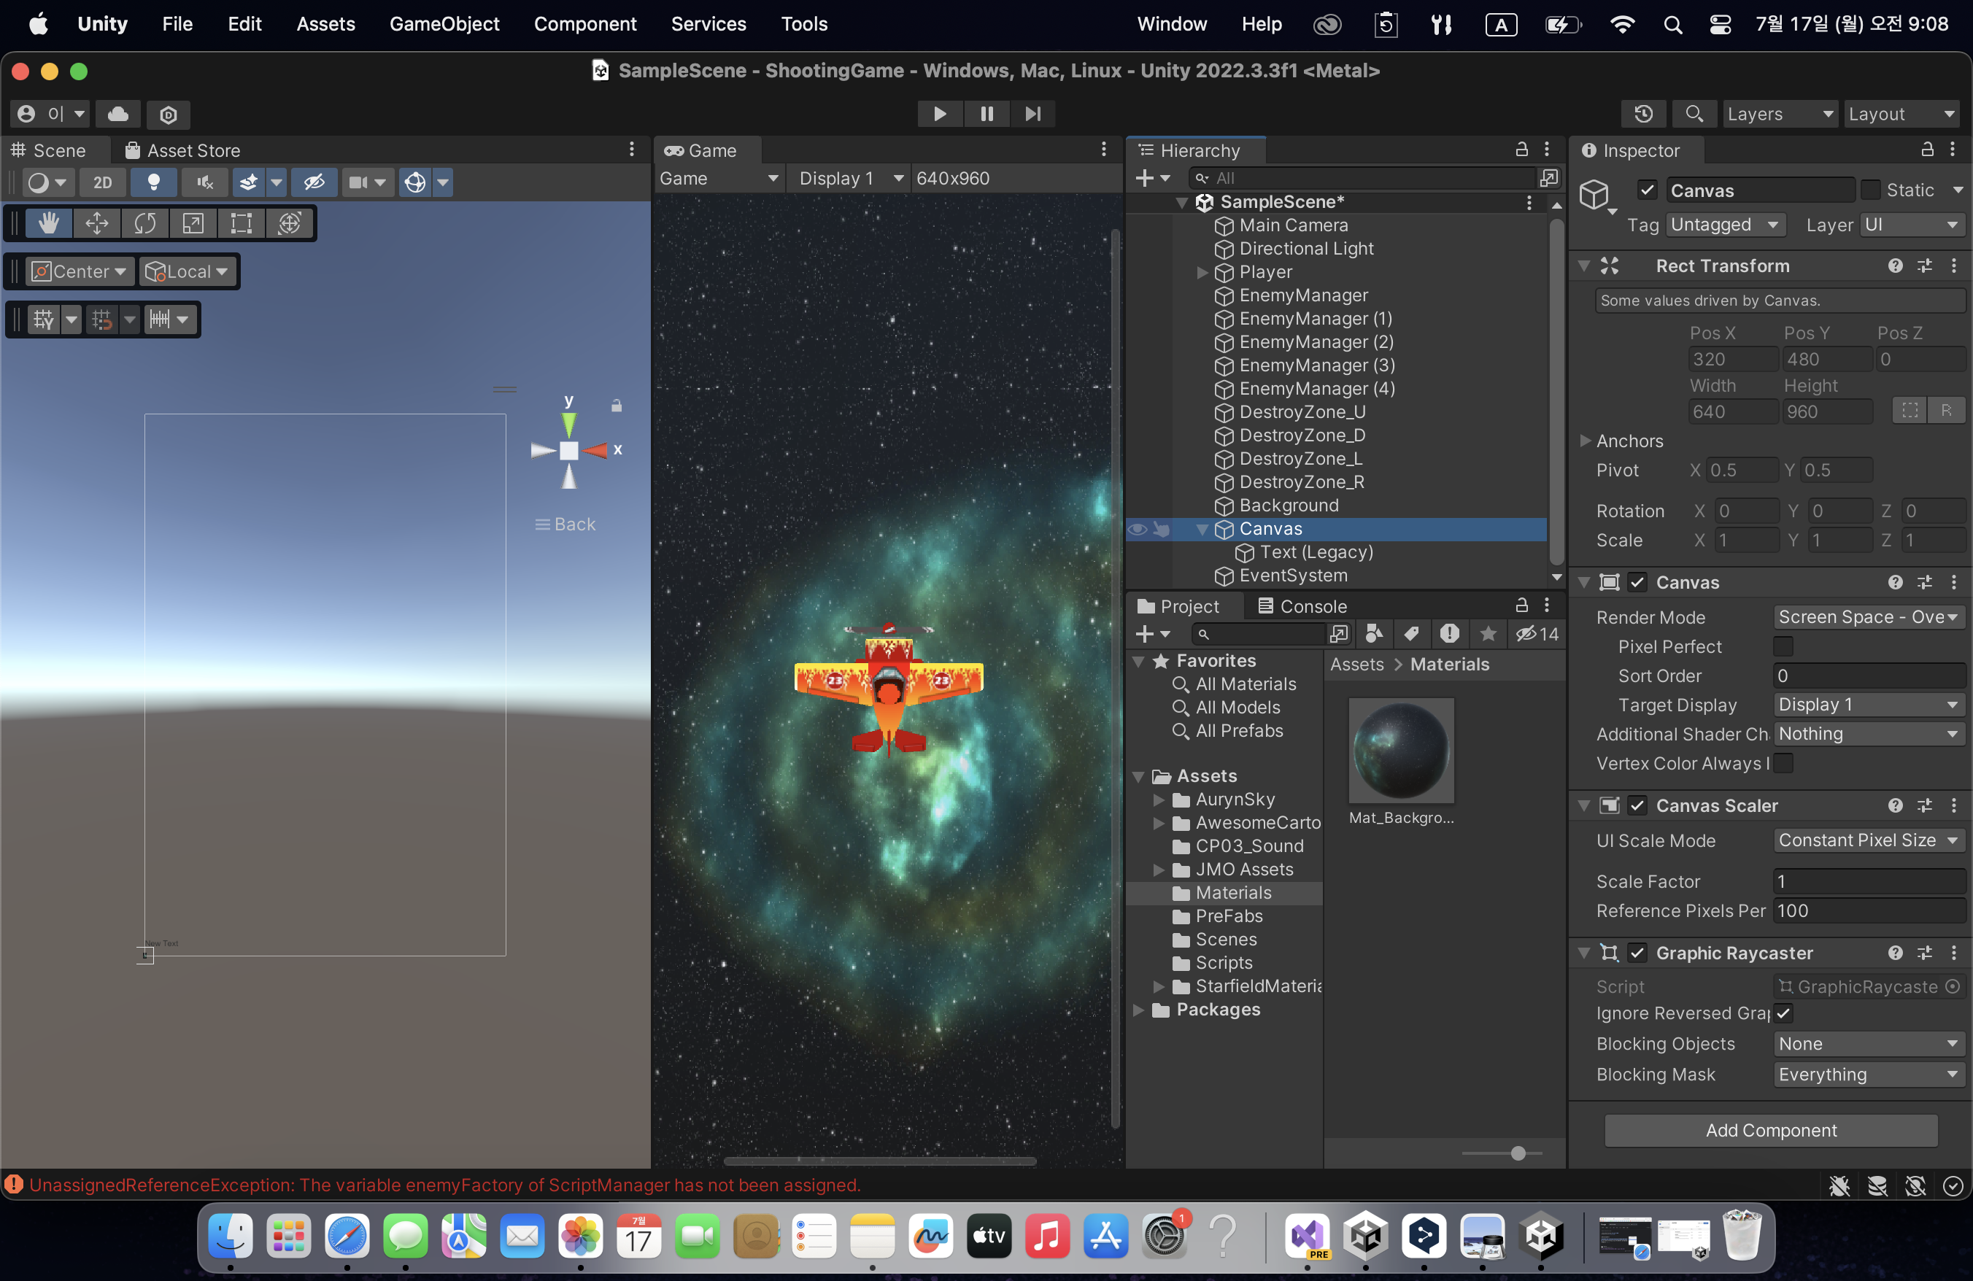Viewport: 1973px width, 1281px height.
Task: Click the Unity cloud services icon
Action: pos(117,114)
